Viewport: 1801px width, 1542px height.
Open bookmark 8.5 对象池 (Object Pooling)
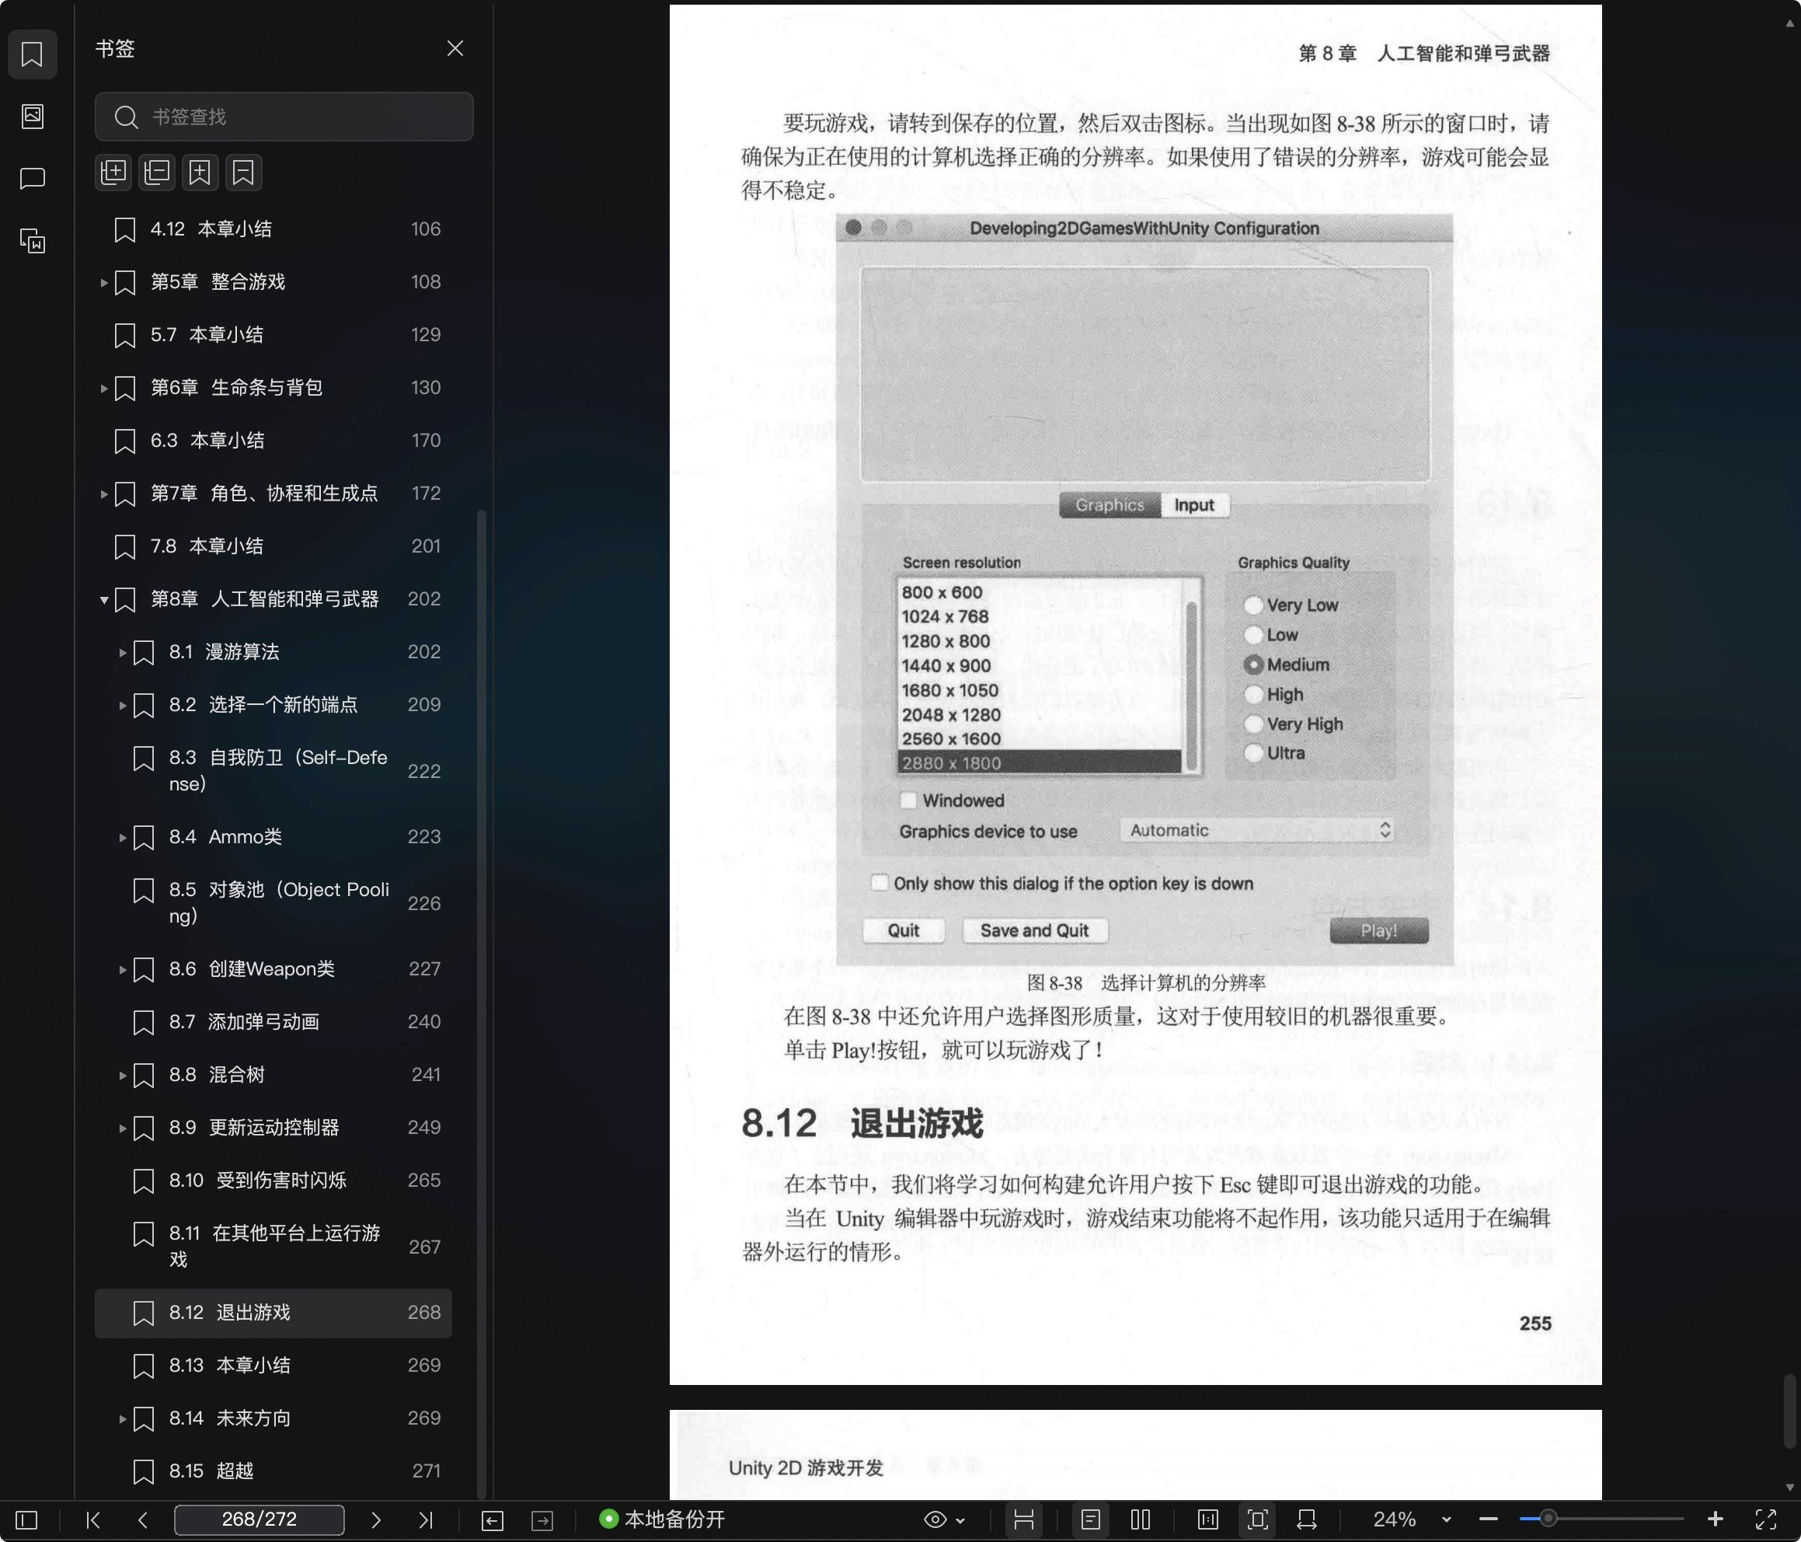273,903
